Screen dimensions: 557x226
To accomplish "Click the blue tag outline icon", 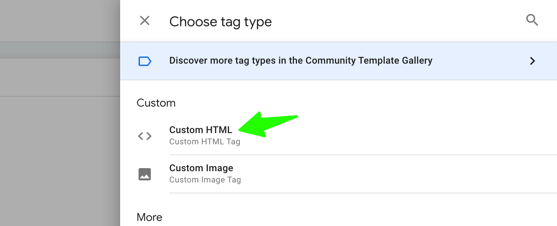I will tap(145, 61).
